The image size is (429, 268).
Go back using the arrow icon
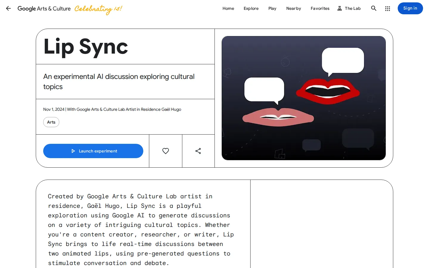[8, 8]
